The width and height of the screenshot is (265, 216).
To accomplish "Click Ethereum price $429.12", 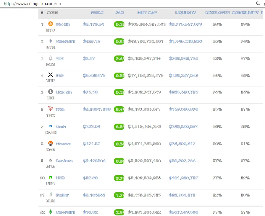I will (92, 42).
